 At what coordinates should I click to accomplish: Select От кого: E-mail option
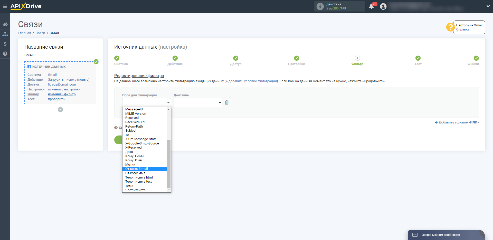click(x=145, y=169)
